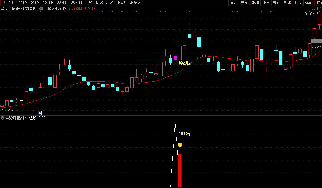322x188 pixels.
Task: Switch to the 60分钟 period tab
Action: tap(77, 2)
